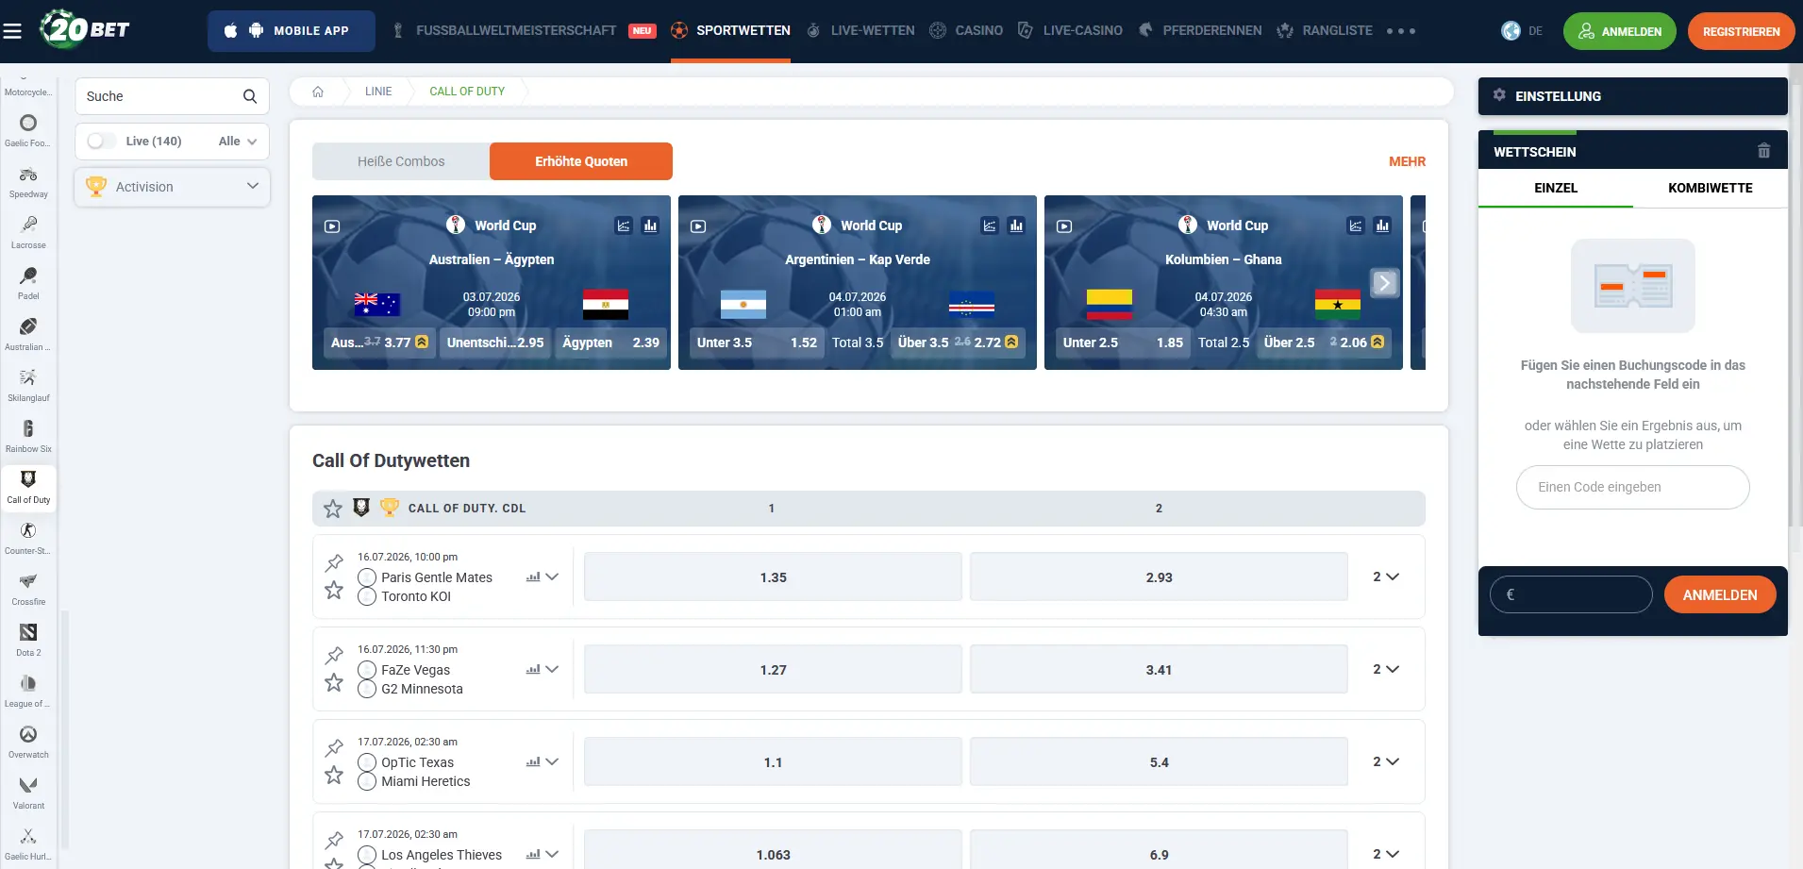The width and height of the screenshot is (1803, 869).
Task: Click the 20Bet logo
Action: [84, 29]
